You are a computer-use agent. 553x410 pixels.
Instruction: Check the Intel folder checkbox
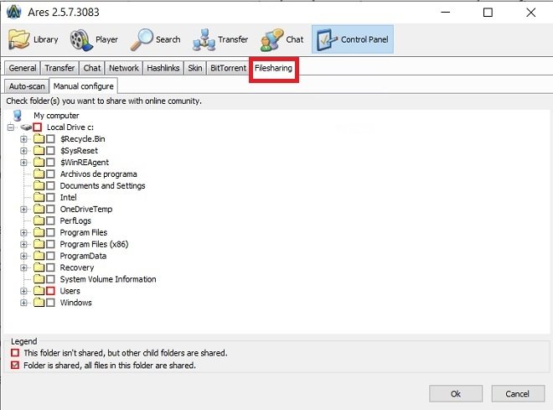pyautogui.click(x=50, y=197)
